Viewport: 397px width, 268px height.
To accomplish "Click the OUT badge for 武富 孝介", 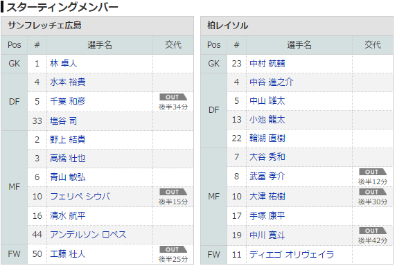I will point(373,172).
